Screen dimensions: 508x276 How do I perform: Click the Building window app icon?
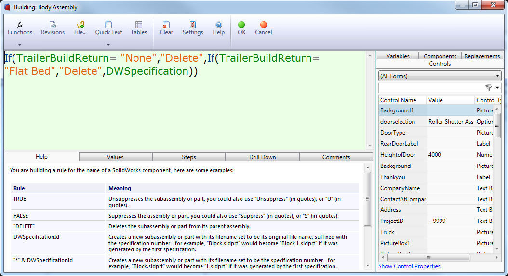(7, 7)
